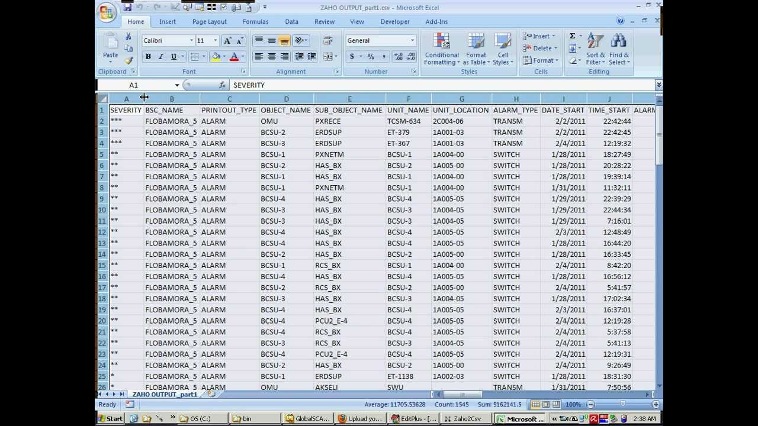Screen dimensions: 758x426
Task: Click the Cut scissors icon
Action: [128, 37]
